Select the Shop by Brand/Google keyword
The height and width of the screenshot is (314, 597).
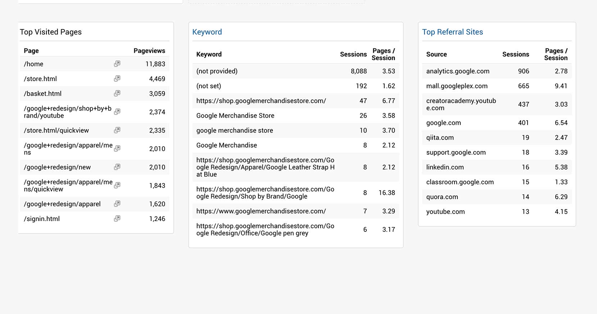tap(266, 193)
